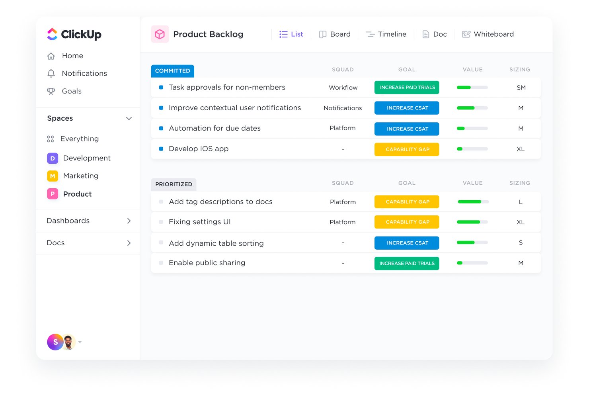Viewport: 589px width, 393px height.
Task: Click Workflow squad cell
Action: (x=343, y=88)
